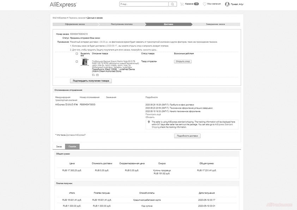Viewport: 297px width, 210px height.
Task: Click the 'Перечень заказов' breadcrumb link
Action: pos(77,18)
